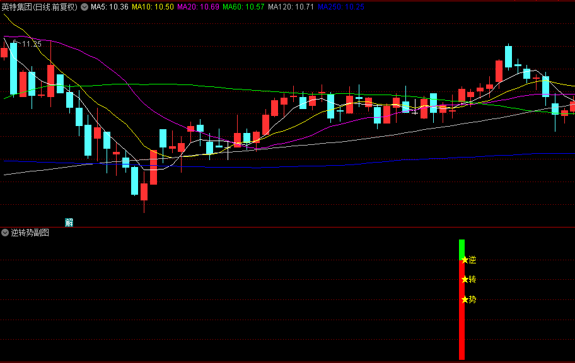Select the 英特集团(日线.前复权) chart title
Viewport: 575px width, 363px height.
[39, 7]
